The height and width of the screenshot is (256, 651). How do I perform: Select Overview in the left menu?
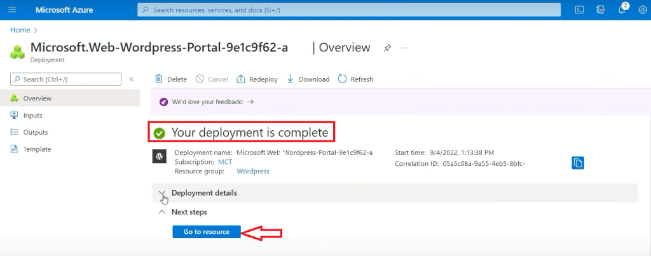(70, 98)
